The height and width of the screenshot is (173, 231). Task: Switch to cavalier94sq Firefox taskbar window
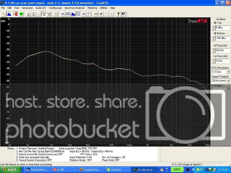[91, 170]
